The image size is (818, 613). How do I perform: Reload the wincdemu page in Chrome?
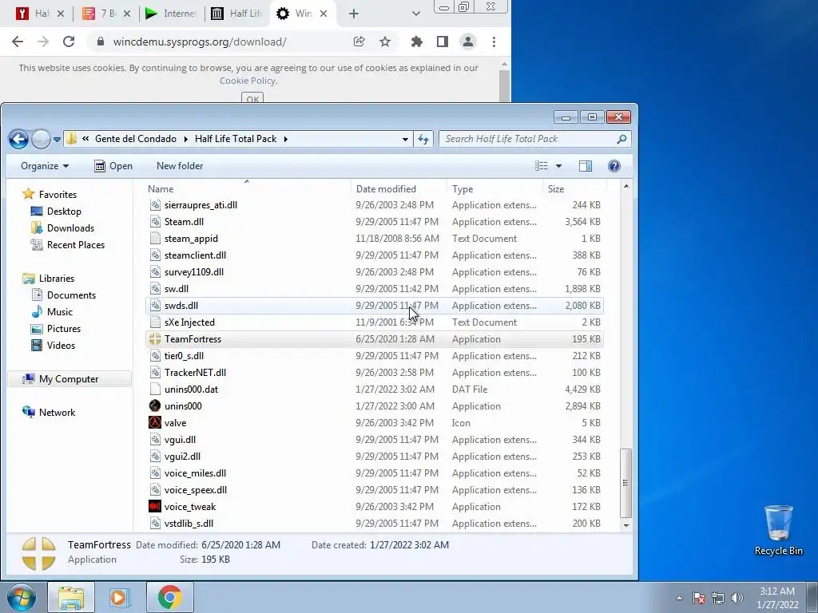[69, 42]
